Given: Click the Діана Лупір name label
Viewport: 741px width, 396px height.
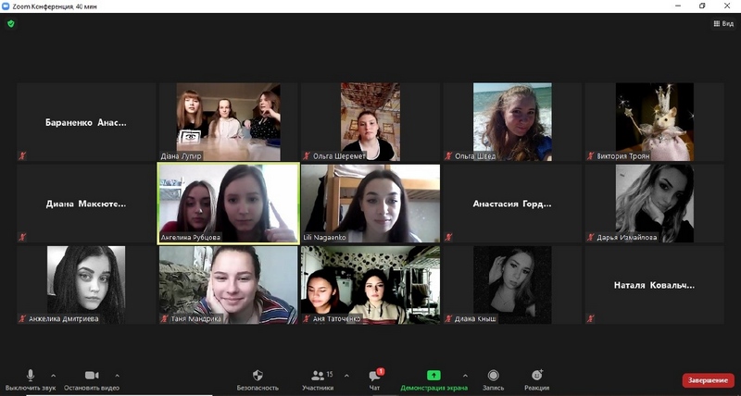Looking at the screenshot, I should pos(181,155).
